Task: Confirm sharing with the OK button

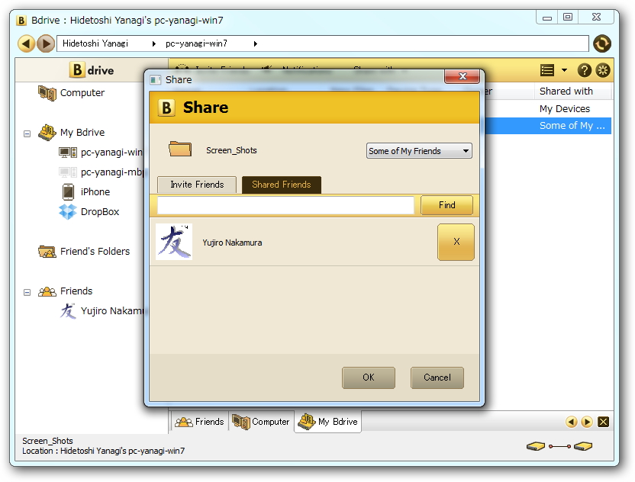Action: click(369, 378)
